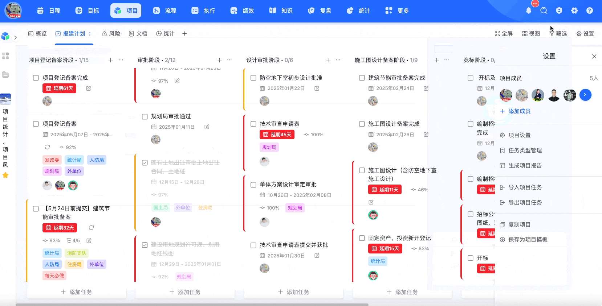Edit icon on 防空地下室初步设计批准 card
The image size is (602, 306).
point(317,88)
